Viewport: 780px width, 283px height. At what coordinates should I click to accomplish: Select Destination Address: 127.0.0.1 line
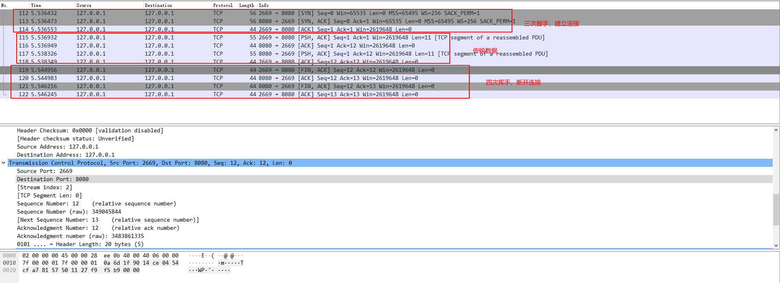(65, 155)
